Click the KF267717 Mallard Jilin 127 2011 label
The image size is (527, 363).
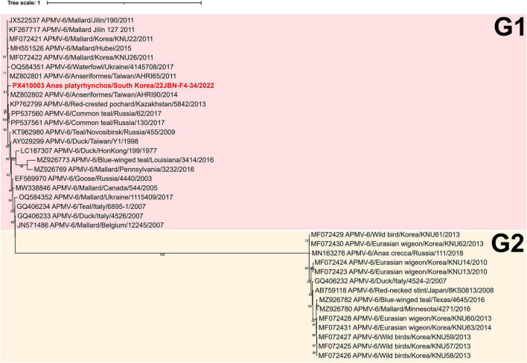point(71,30)
